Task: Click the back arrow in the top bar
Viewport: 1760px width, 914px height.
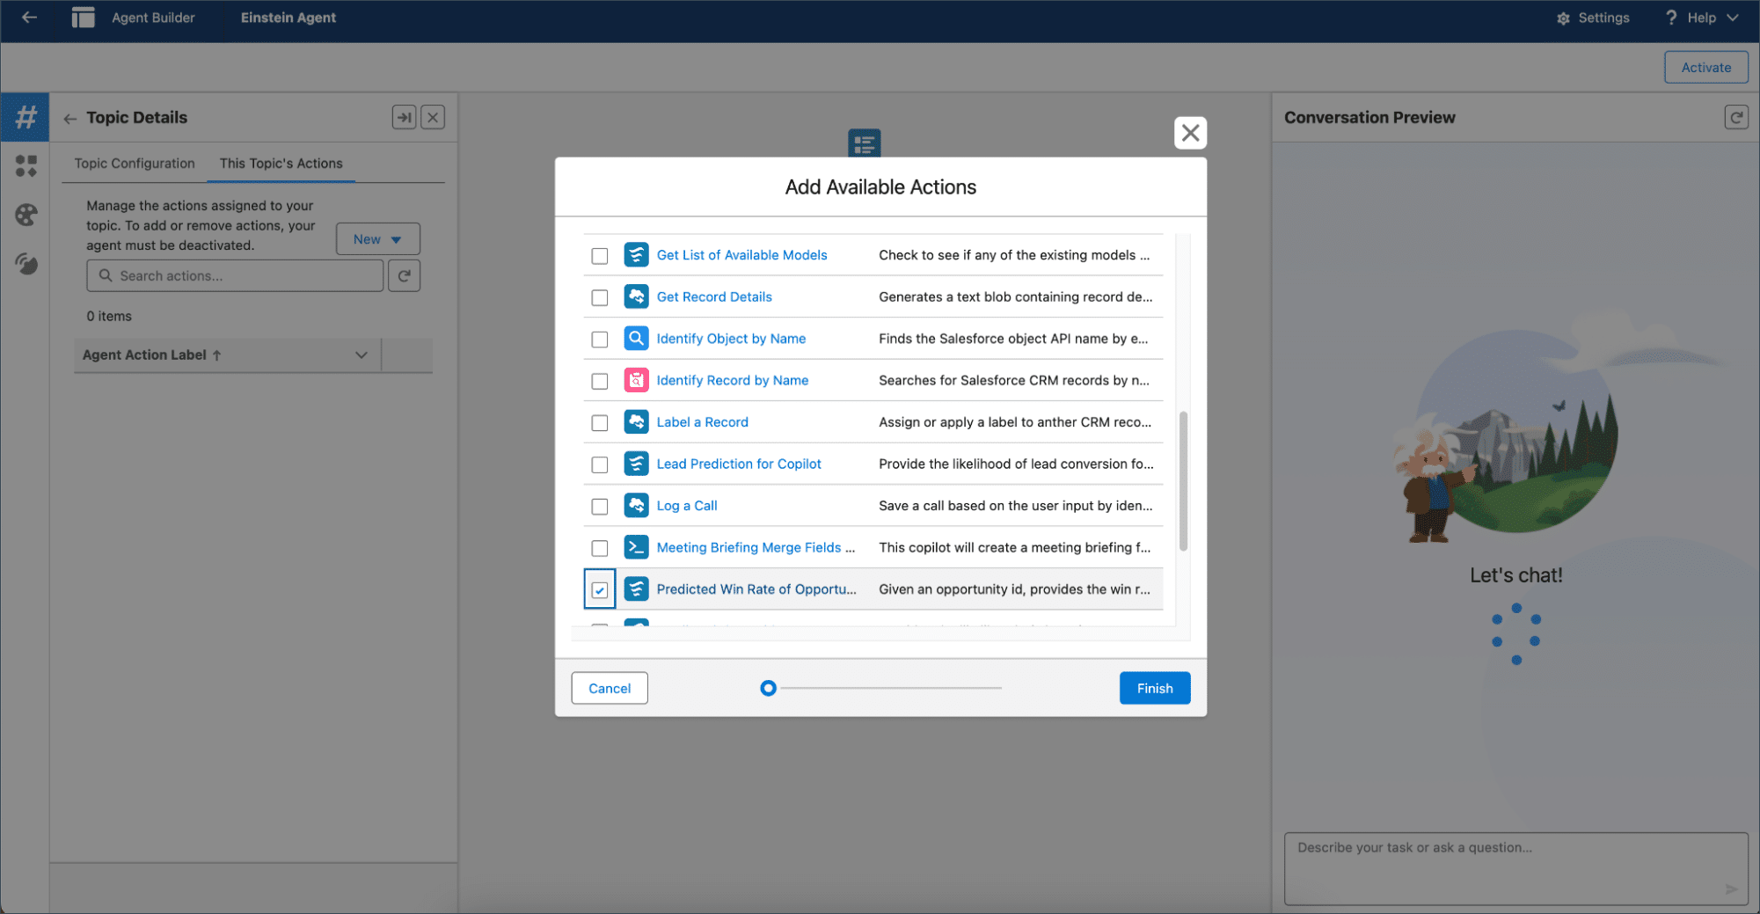Action: pos(29,18)
